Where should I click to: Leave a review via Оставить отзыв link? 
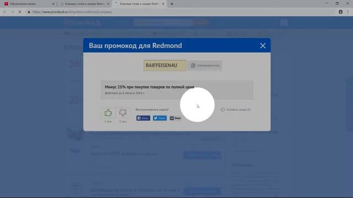point(236,109)
